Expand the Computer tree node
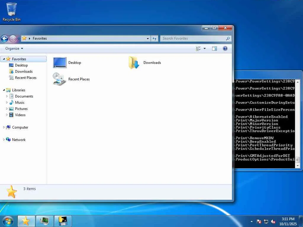The image size is (303, 227). 4,127
